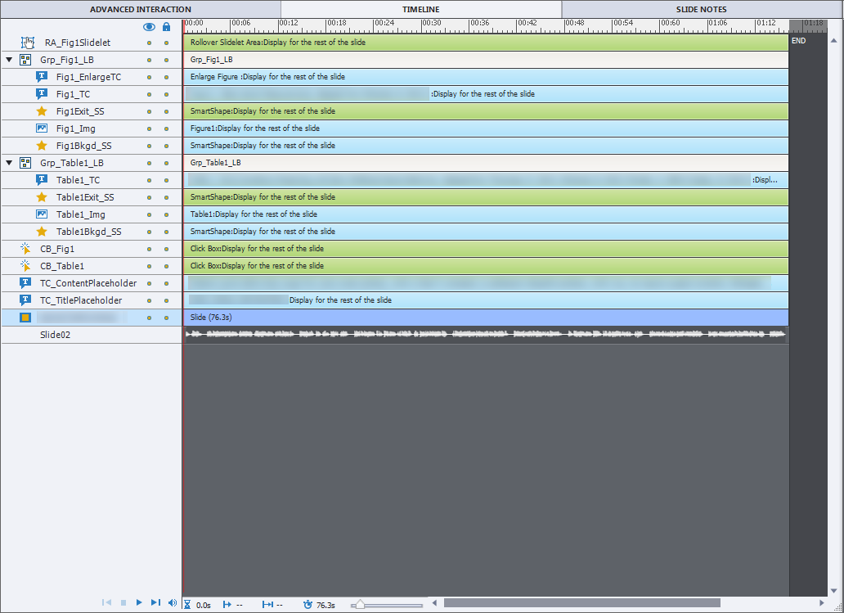Click the CB_Fig1 click box icon
The height and width of the screenshot is (613, 844).
coord(25,249)
